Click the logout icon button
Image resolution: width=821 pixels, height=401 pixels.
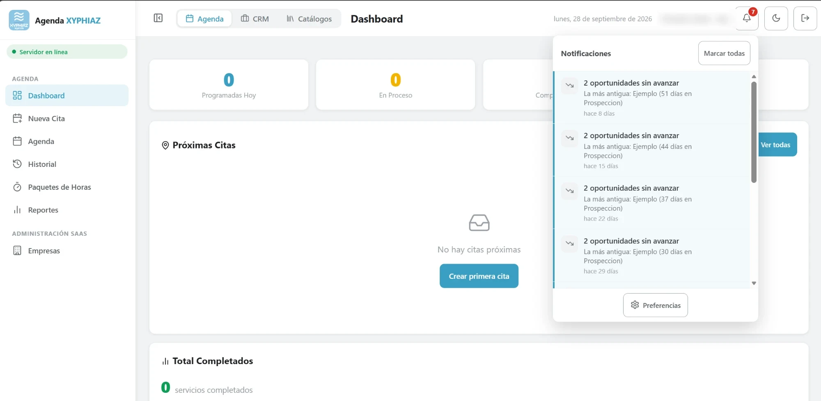pos(805,18)
